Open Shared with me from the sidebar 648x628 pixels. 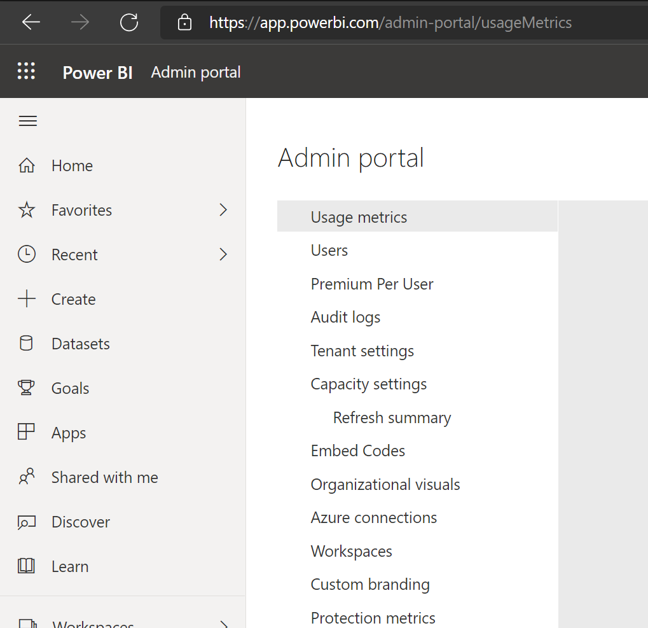[x=27, y=477]
